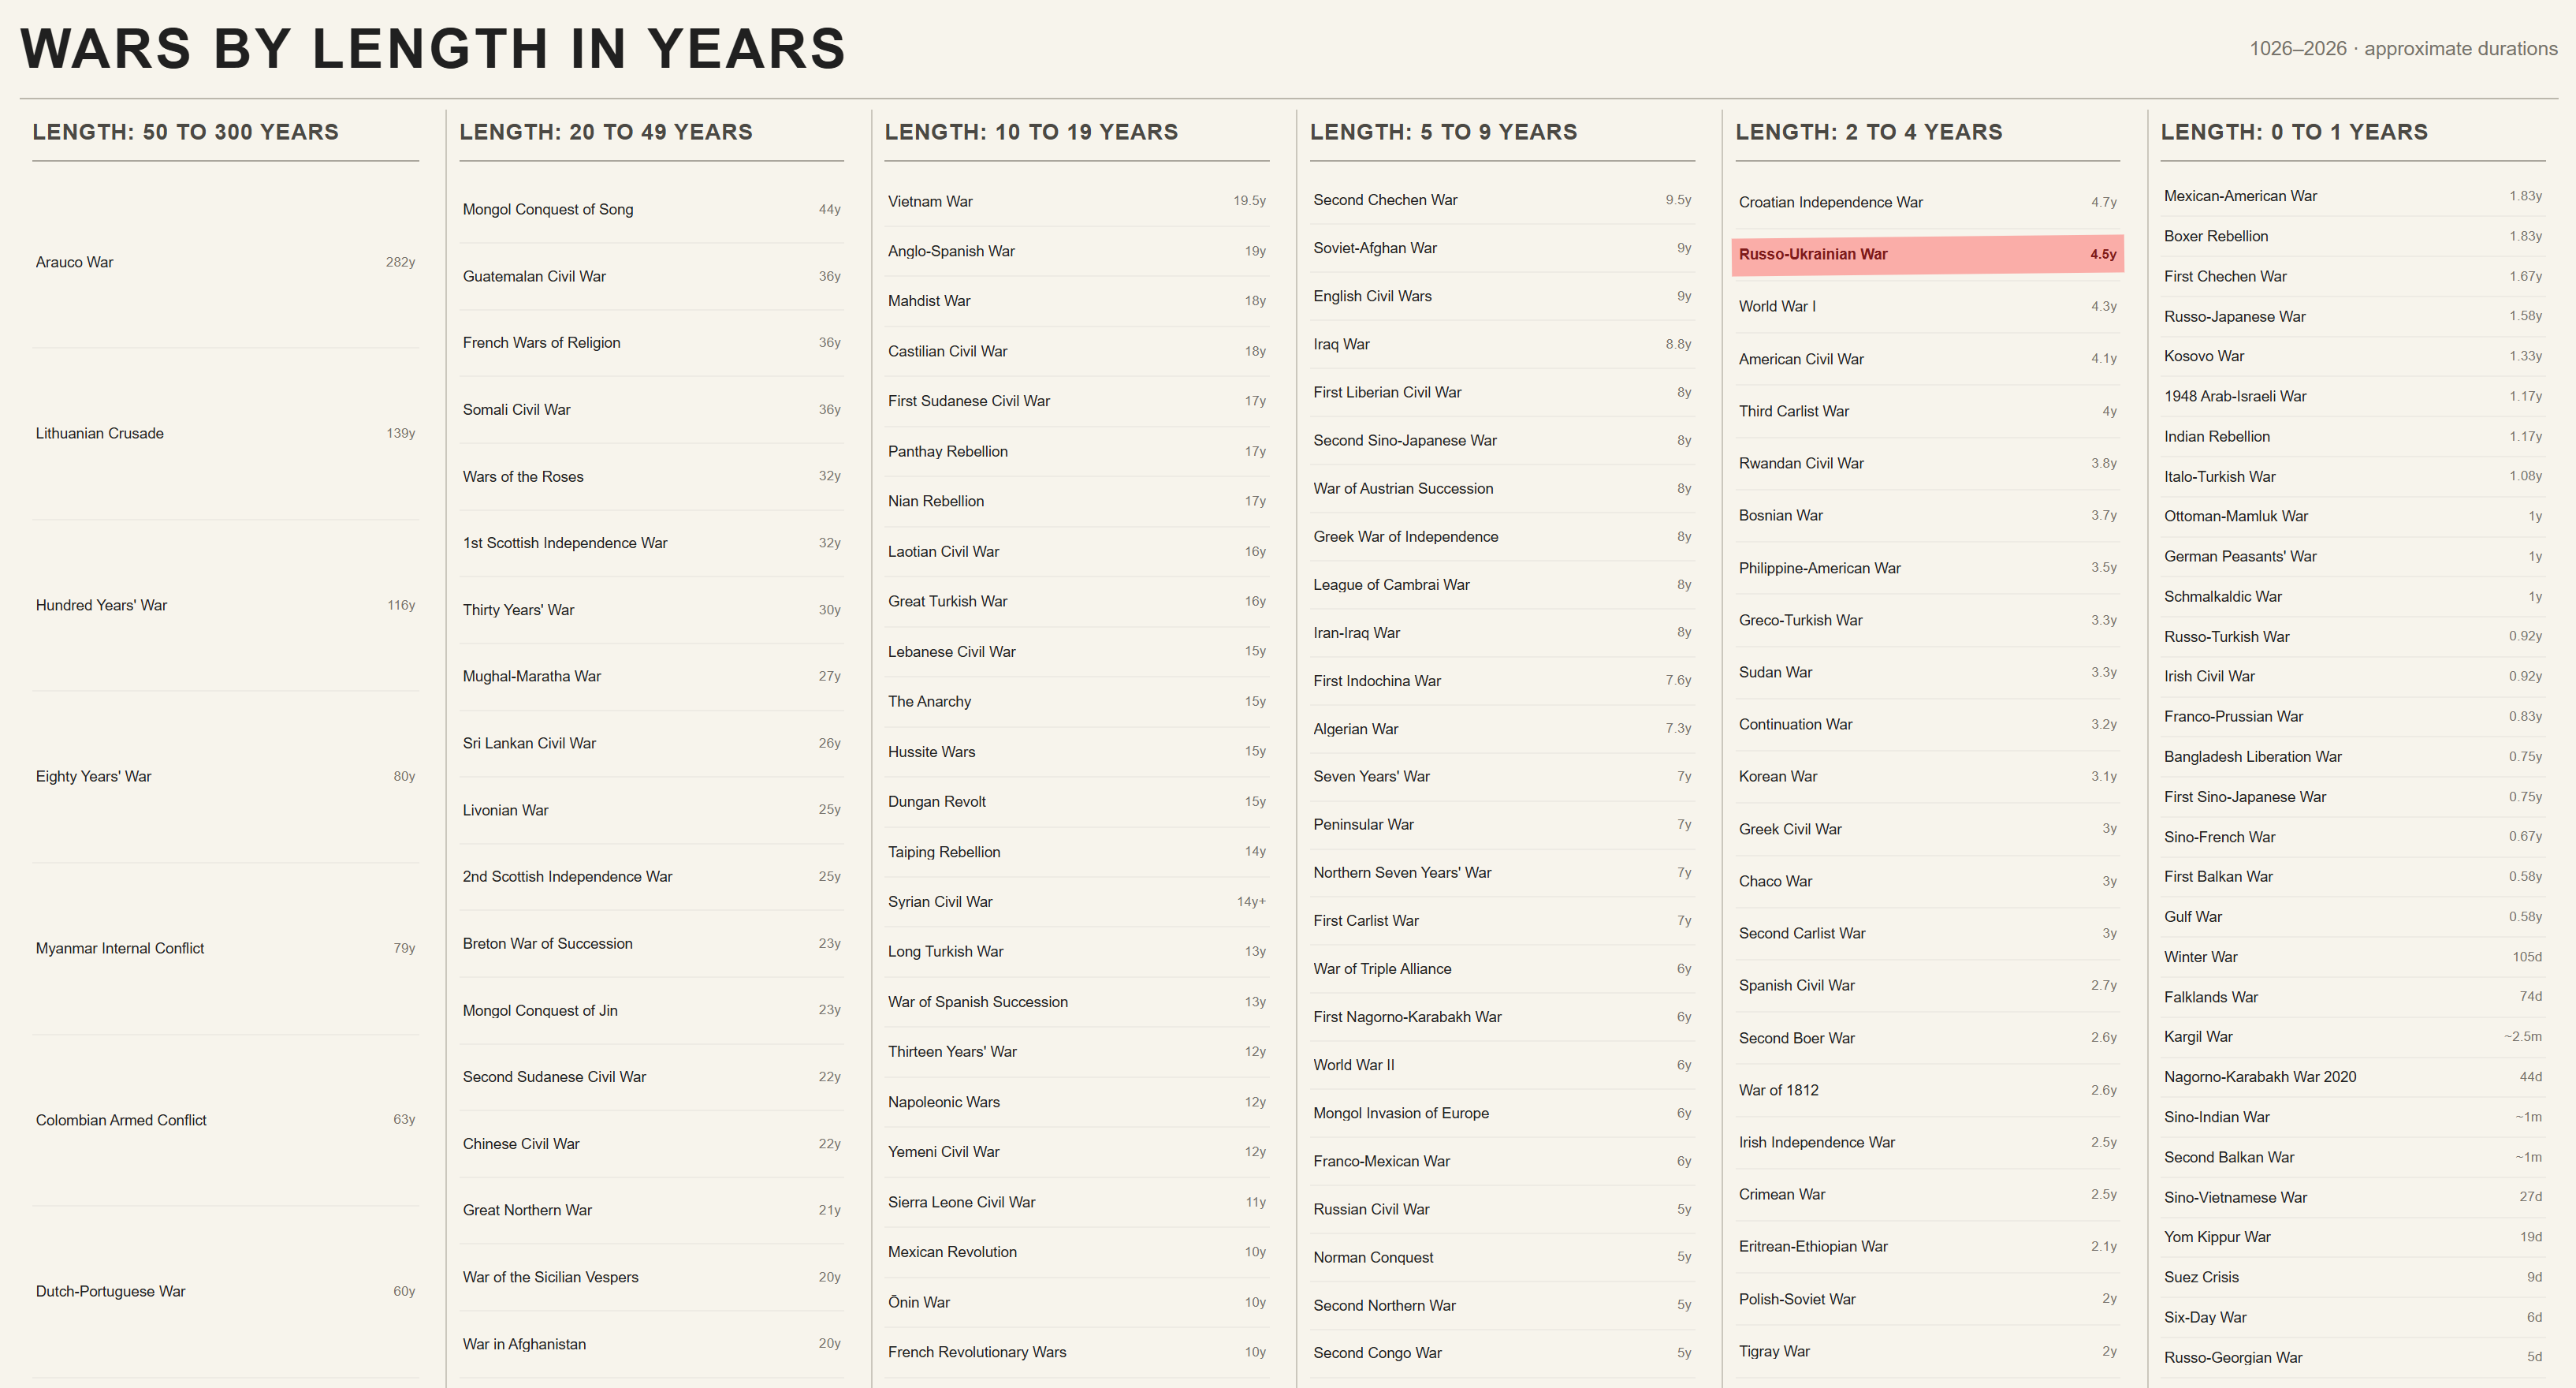
Task: Open the World War II entry
Action: (1502, 1065)
